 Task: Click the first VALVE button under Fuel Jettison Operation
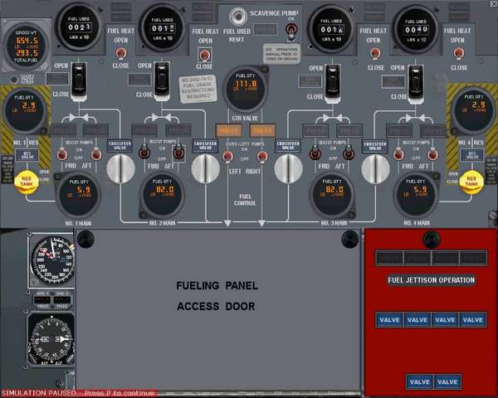pyautogui.click(x=389, y=319)
